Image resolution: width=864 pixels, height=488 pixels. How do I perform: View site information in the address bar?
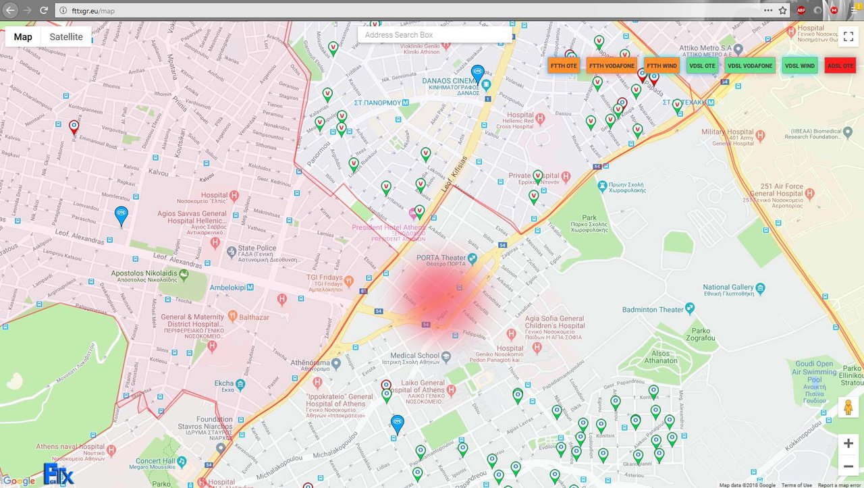(62, 10)
